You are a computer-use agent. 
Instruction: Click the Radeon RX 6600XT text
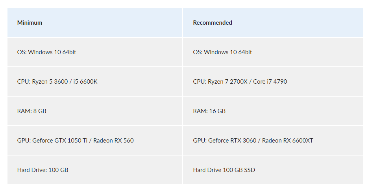[x=288, y=140]
